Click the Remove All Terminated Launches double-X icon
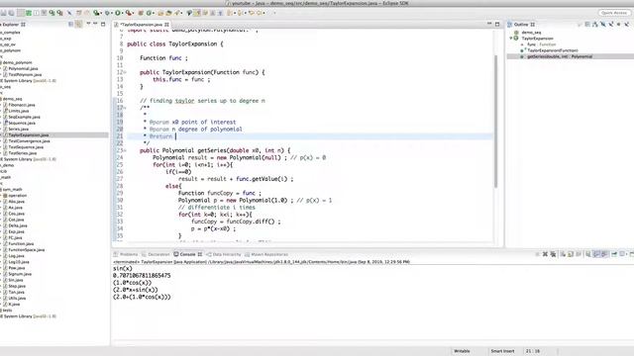This screenshot has width=634, height=356. 553,254
